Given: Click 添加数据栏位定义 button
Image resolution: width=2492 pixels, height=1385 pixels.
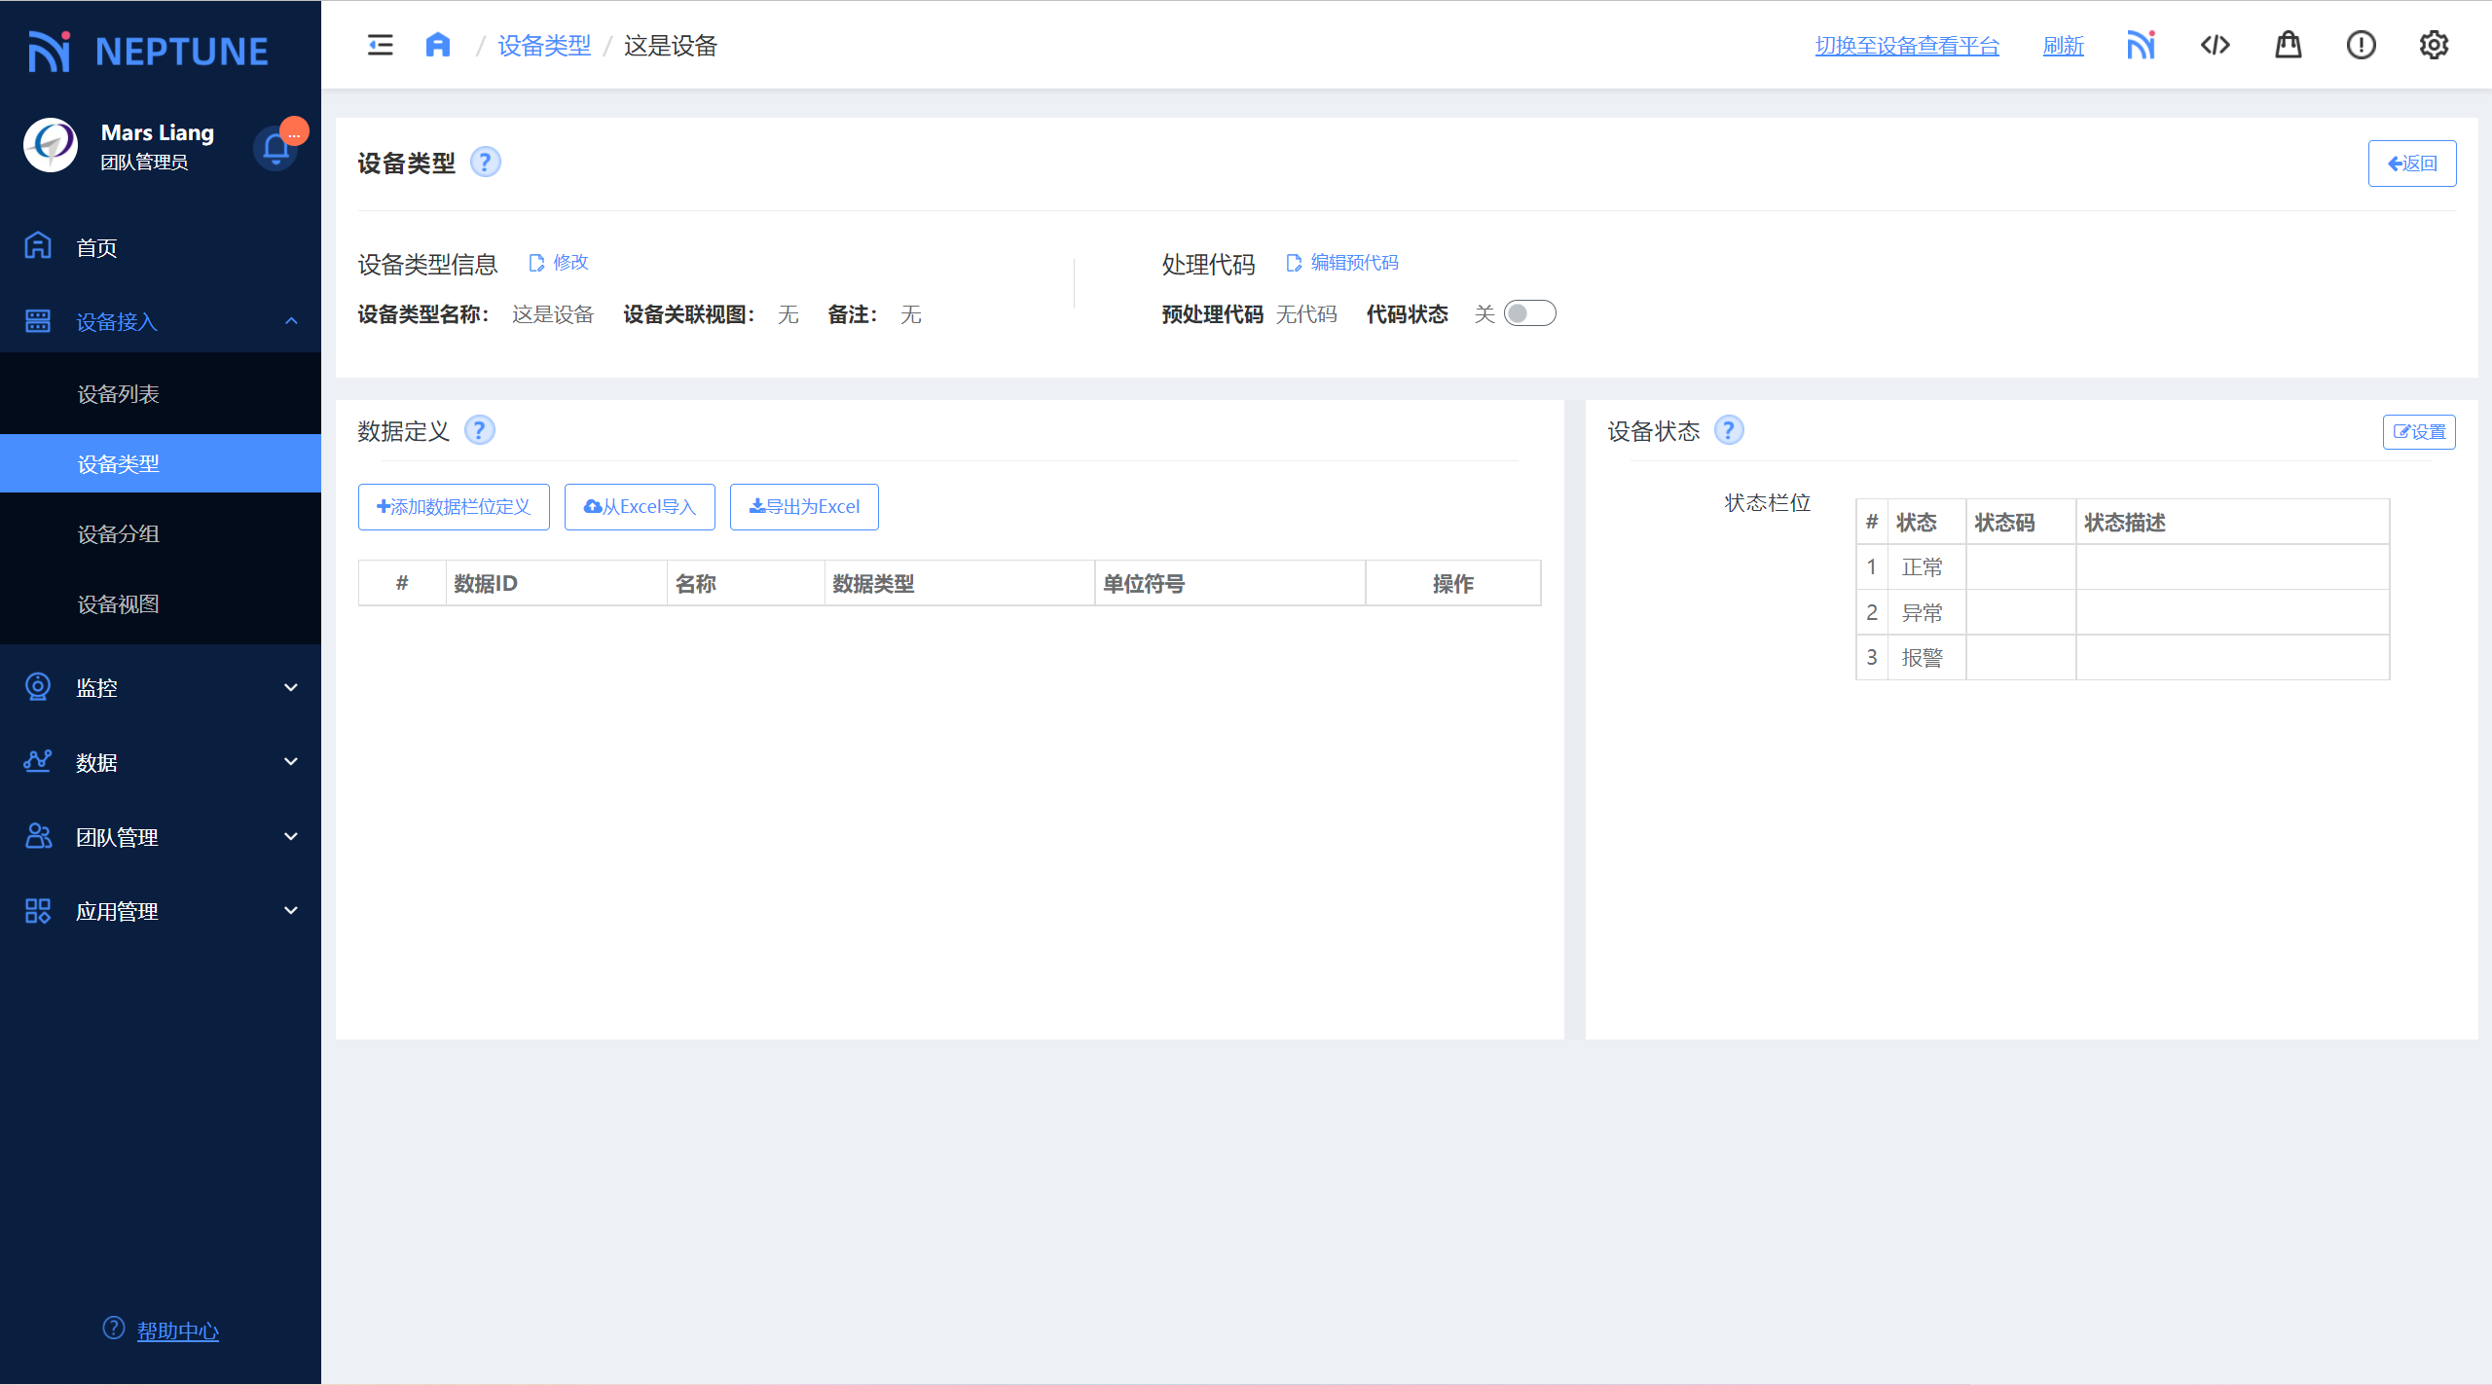Looking at the screenshot, I should coord(454,507).
